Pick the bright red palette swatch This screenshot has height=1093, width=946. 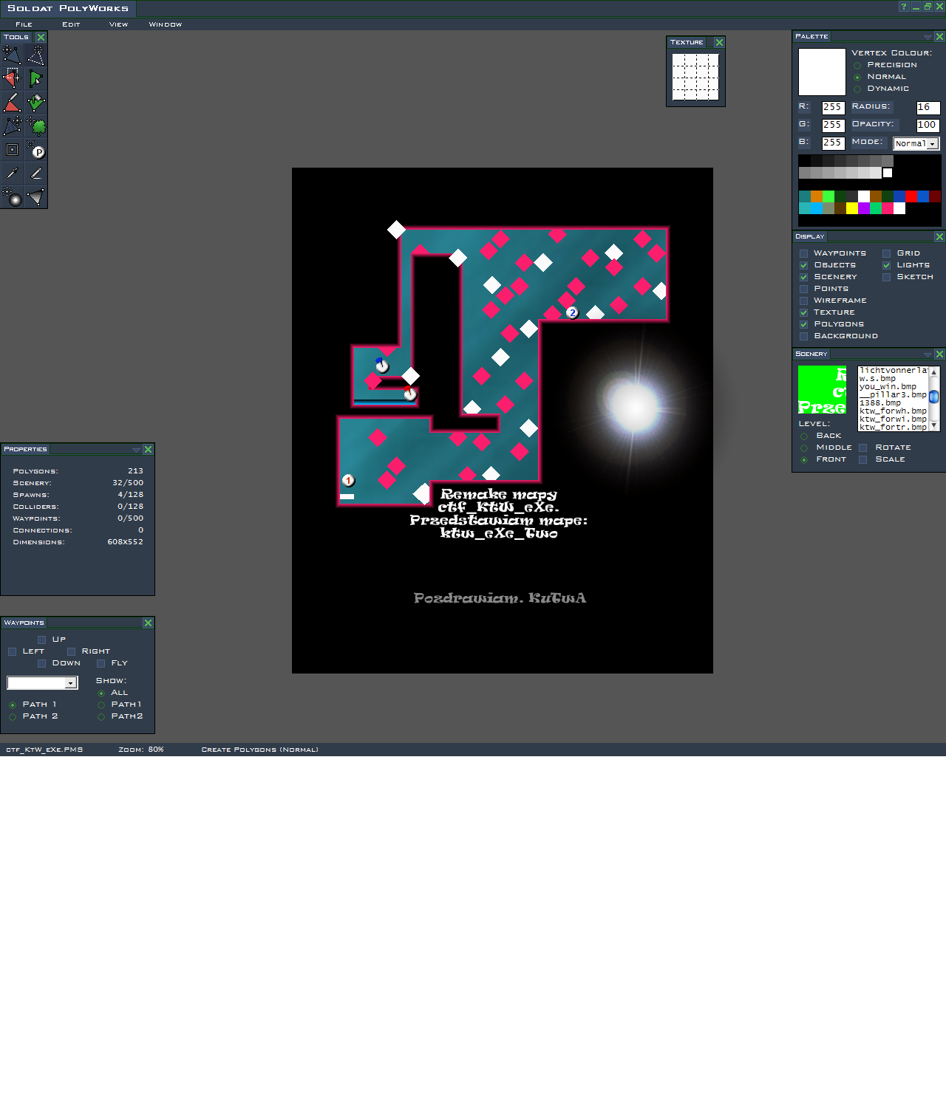(x=911, y=196)
